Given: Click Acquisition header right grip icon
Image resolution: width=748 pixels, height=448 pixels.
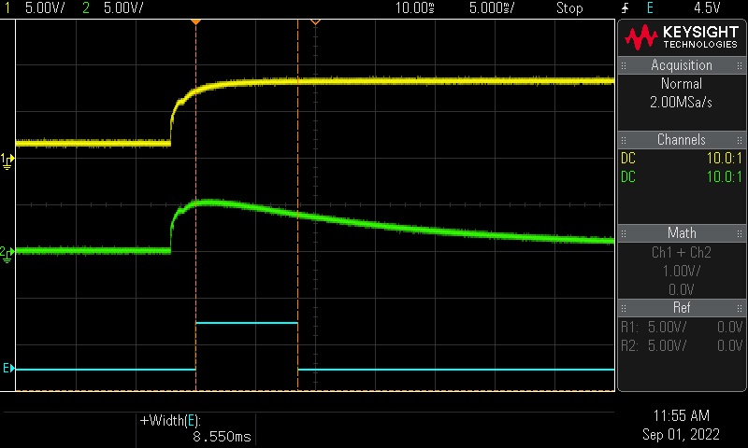Looking at the screenshot, I should click(740, 65).
